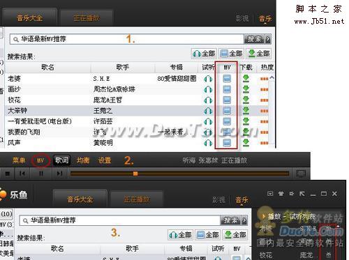Open 均衡 equalizer on the player bar

(x=83, y=160)
